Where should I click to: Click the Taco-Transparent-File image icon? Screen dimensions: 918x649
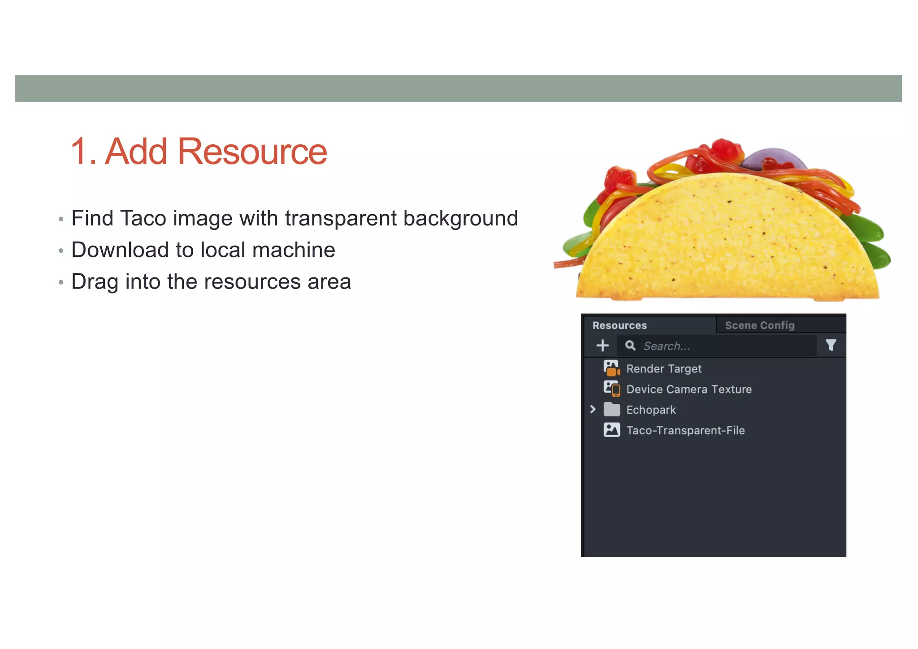tap(611, 430)
